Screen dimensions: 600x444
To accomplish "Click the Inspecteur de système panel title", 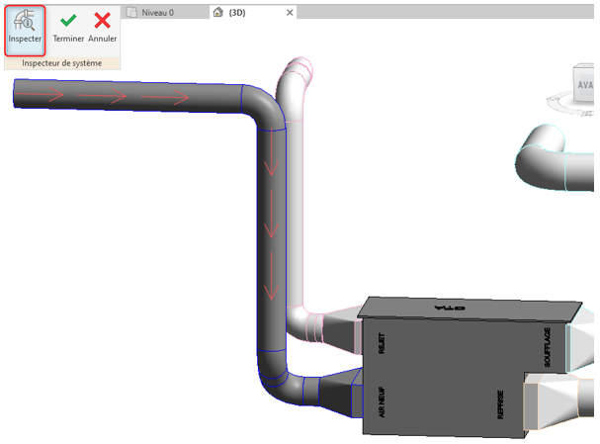I will click(61, 63).
